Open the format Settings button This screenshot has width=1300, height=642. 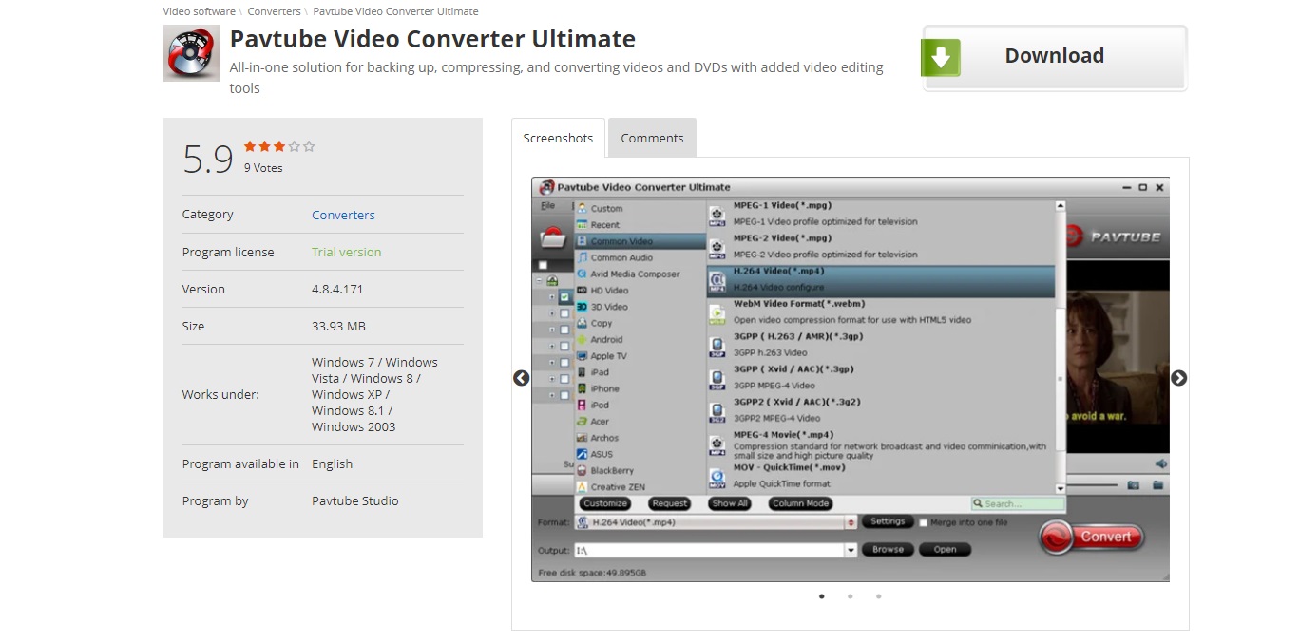(x=888, y=521)
